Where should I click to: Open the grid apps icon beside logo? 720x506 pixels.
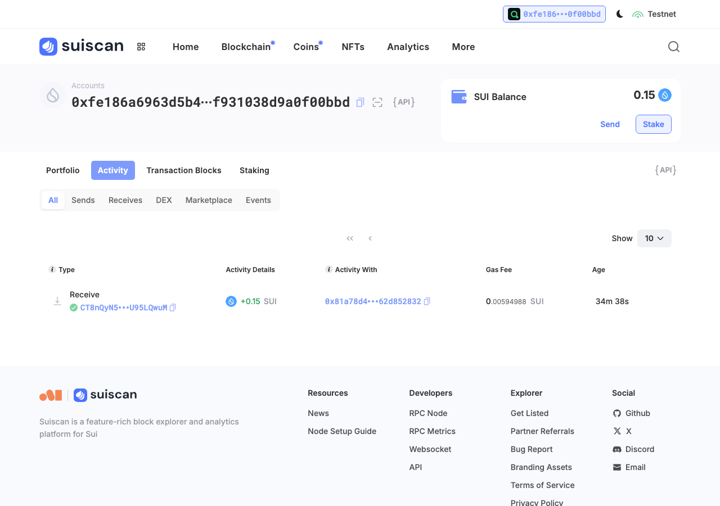pos(141,47)
